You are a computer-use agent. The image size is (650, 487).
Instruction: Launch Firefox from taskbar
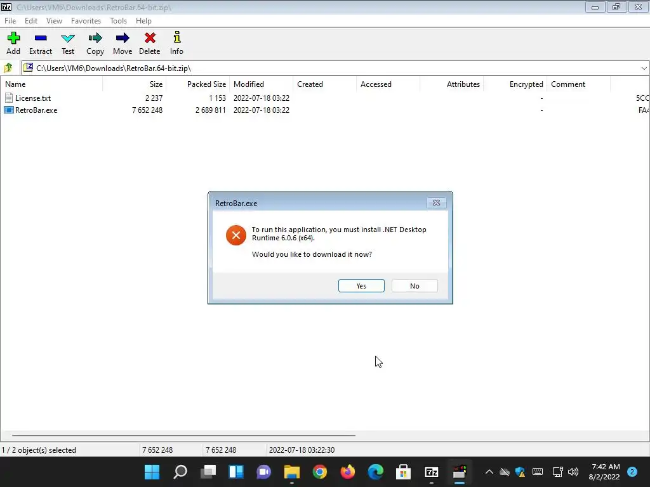click(347, 472)
